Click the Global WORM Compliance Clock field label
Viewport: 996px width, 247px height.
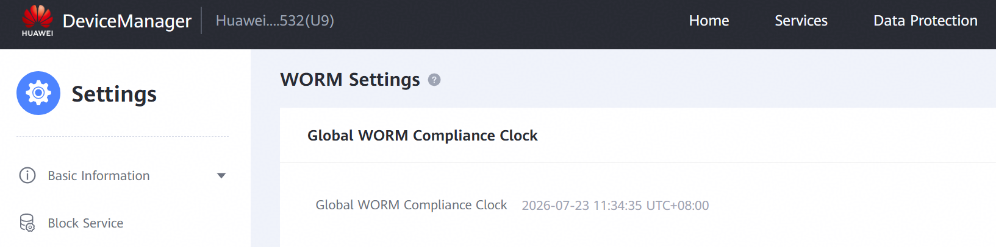tap(411, 205)
